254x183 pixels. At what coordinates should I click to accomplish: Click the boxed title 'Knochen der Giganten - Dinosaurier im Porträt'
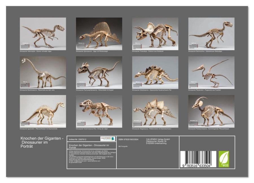89,146
